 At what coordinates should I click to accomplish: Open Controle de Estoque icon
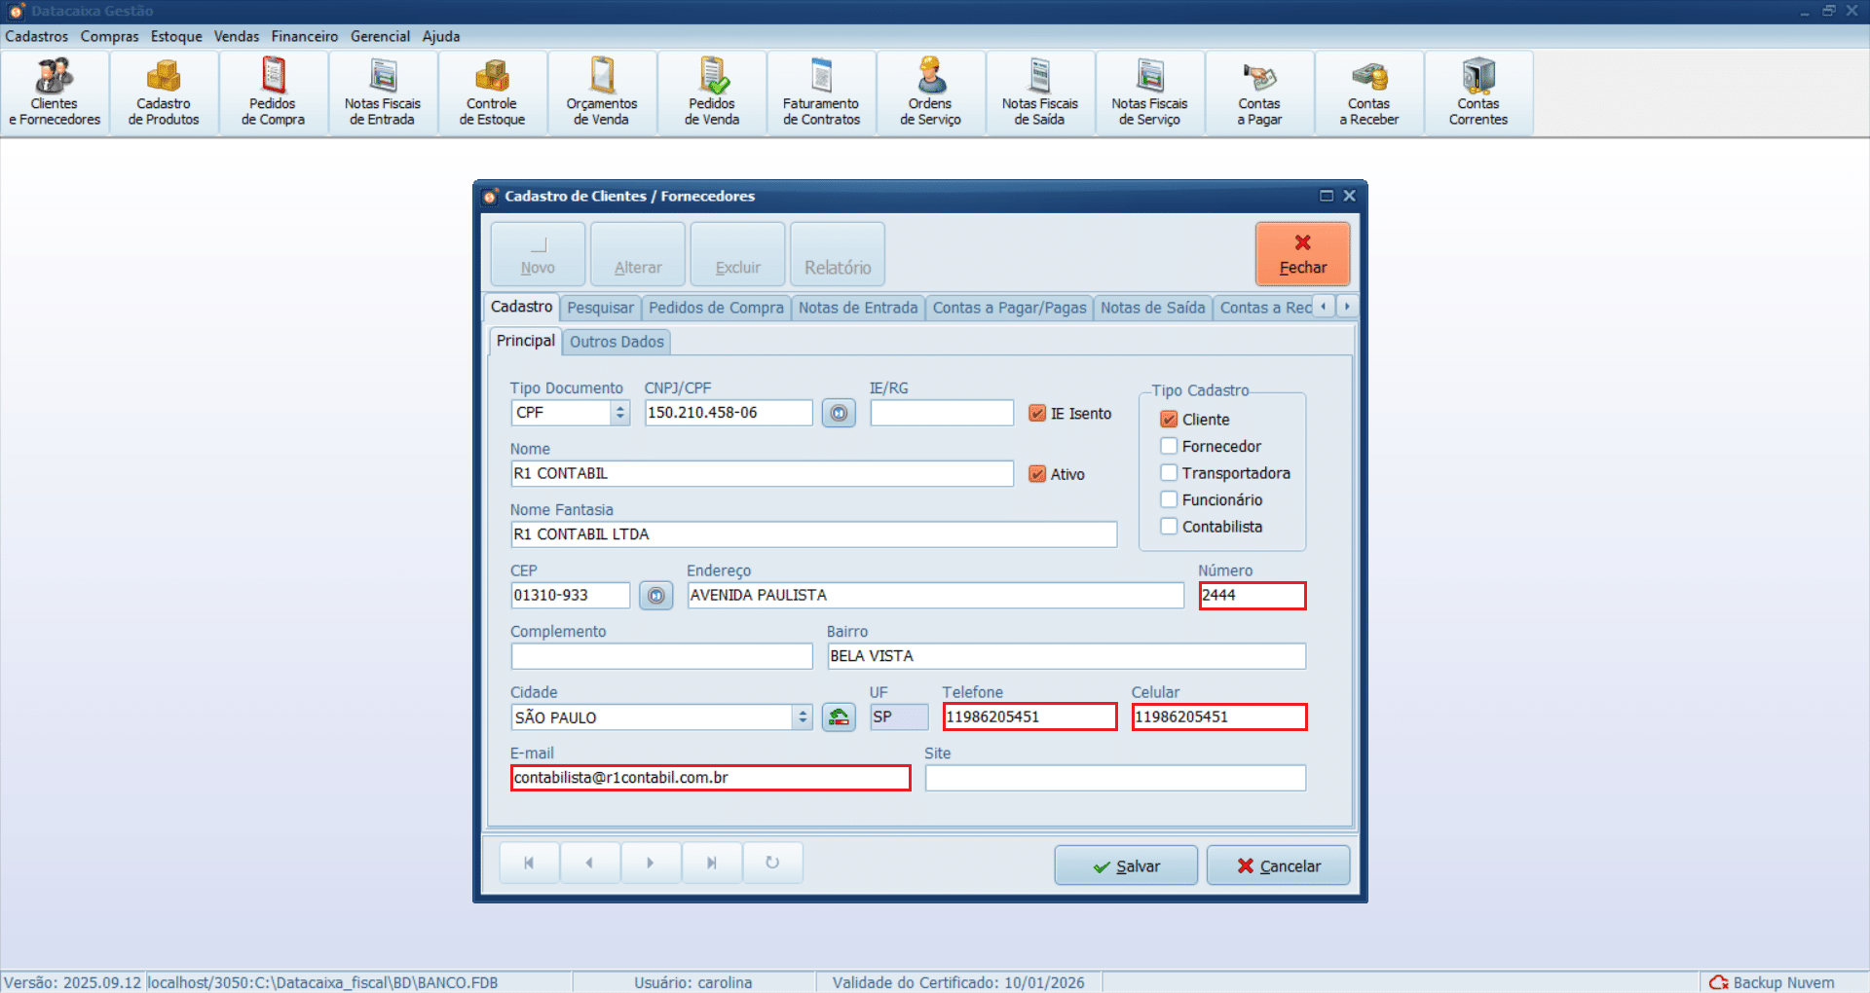492,93
